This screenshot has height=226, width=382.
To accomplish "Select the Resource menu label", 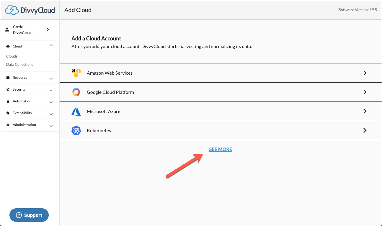I will pyautogui.click(x=20, y=78).
